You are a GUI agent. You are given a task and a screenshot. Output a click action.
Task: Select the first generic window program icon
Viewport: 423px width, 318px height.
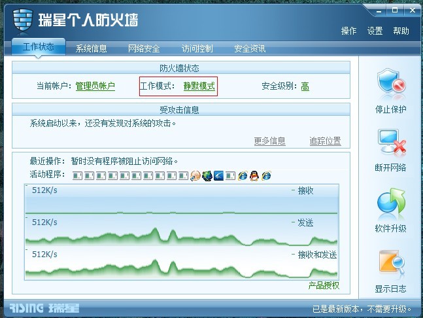(x=77, y=176)
